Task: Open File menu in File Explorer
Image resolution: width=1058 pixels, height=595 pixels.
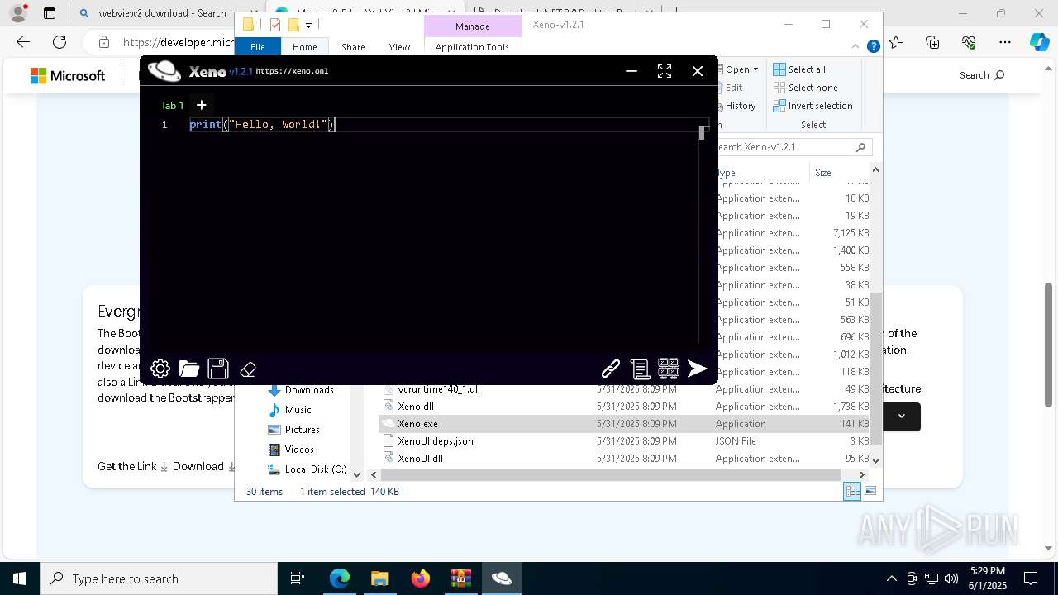Action: point(258,47)
